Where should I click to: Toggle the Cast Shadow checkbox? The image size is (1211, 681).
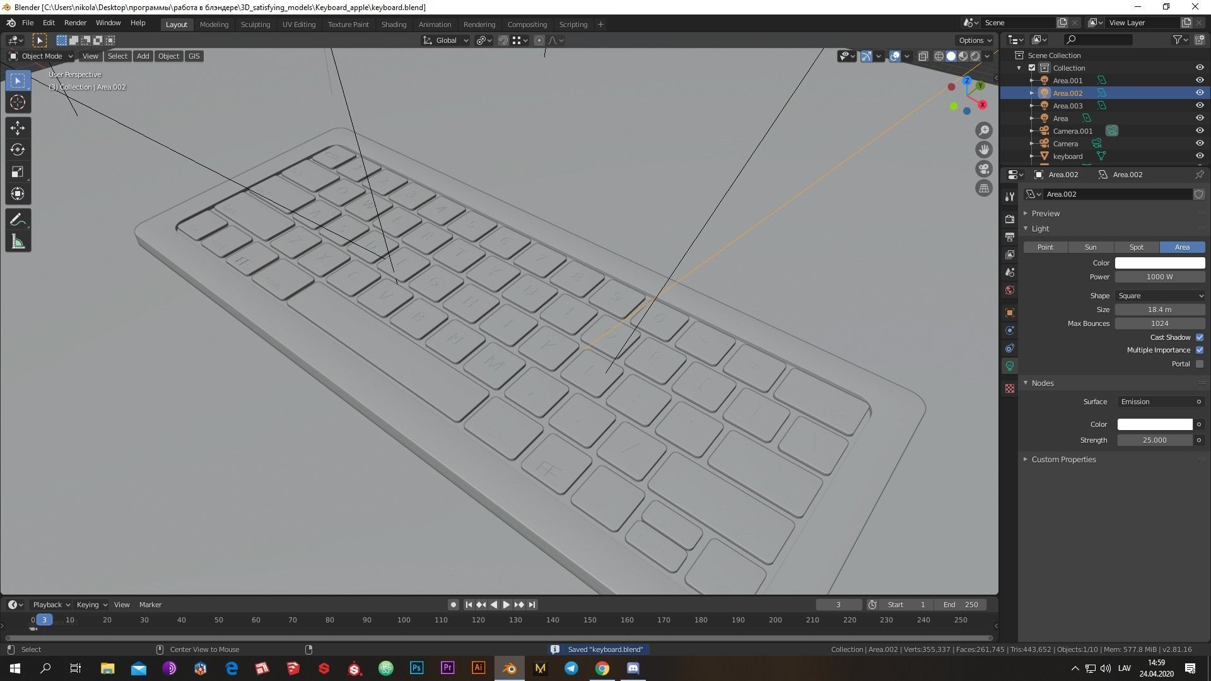(1200, 337)
